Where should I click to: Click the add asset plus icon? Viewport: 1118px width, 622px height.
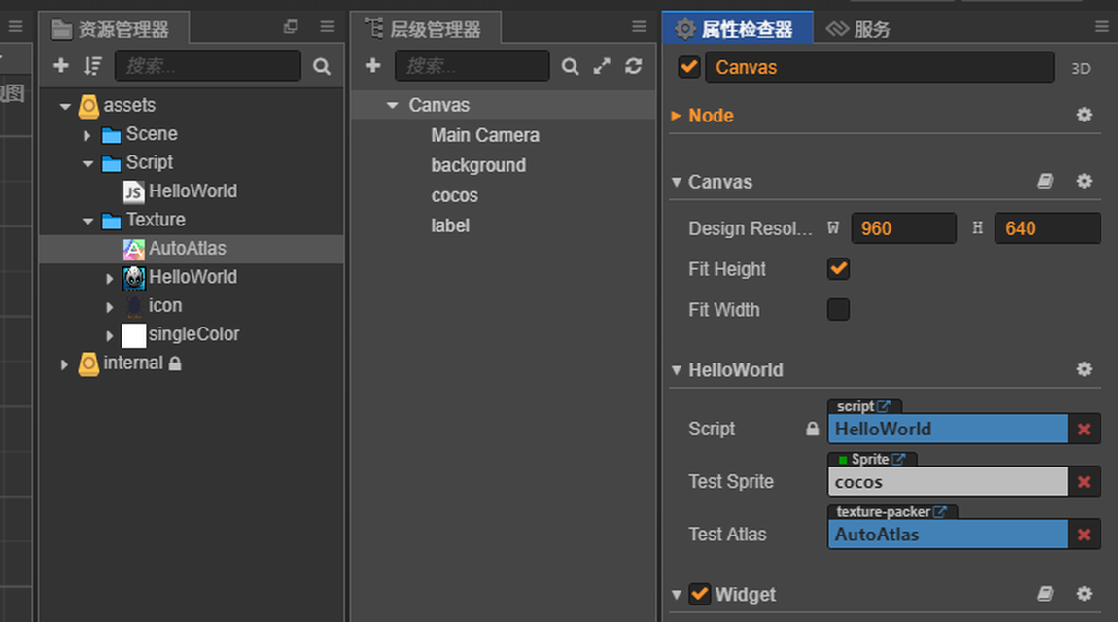coord(61,65)
